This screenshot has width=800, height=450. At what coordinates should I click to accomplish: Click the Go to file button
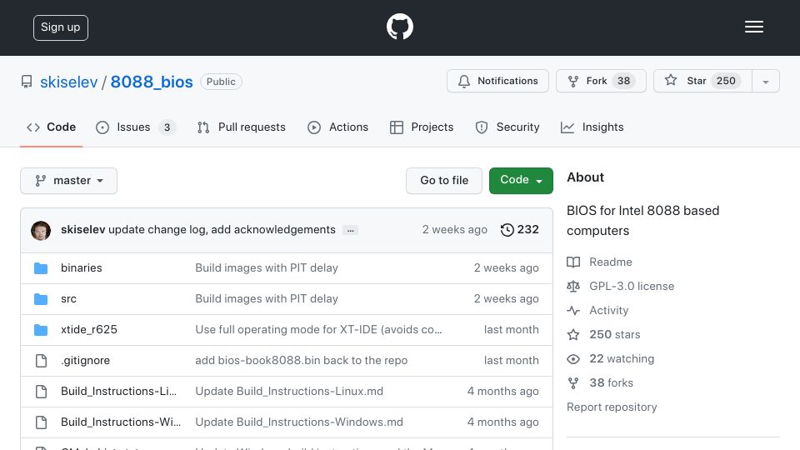tap(444, 181)
